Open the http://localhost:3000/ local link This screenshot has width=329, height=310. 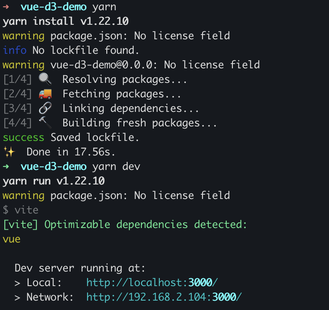click(x=152, y=283)
